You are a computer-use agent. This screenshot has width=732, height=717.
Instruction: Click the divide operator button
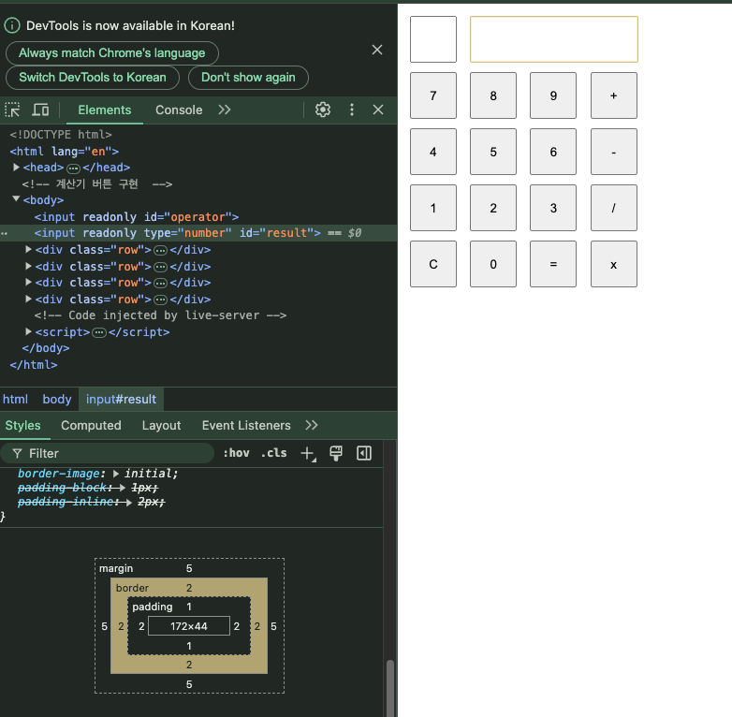613,208
